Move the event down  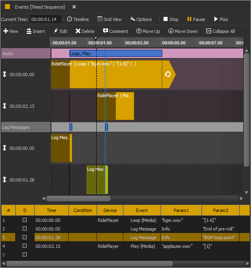coord(171,31)
